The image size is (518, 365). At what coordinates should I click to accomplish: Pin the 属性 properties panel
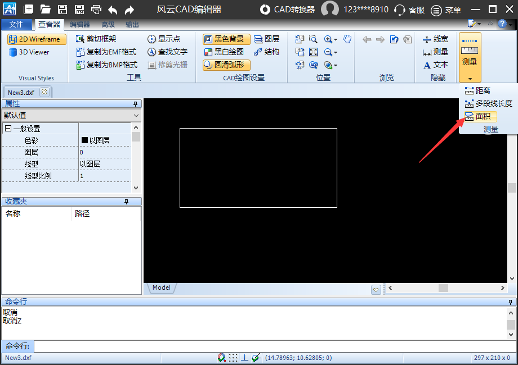[x=135, y=104]
